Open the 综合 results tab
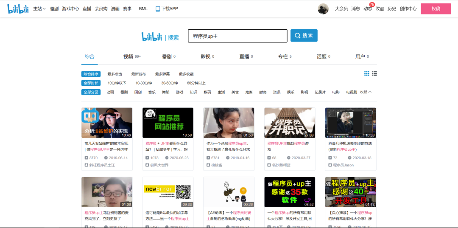This screenshot has height=228, width=458. [x=89, y=56]
